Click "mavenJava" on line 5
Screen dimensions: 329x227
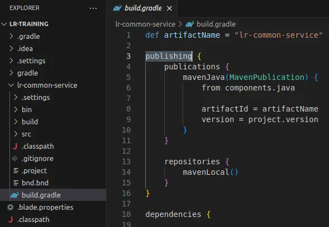(204, 77)
